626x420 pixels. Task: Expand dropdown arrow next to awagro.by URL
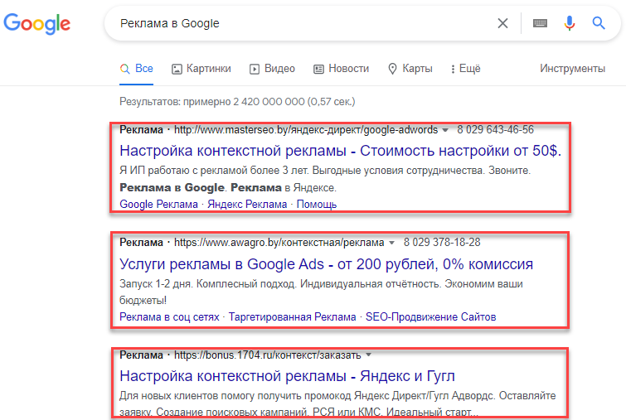tap(391, 243)
